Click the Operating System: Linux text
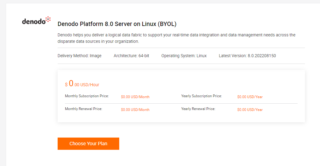The width and height of the screenshot is (320, 166). pos(184,56)
